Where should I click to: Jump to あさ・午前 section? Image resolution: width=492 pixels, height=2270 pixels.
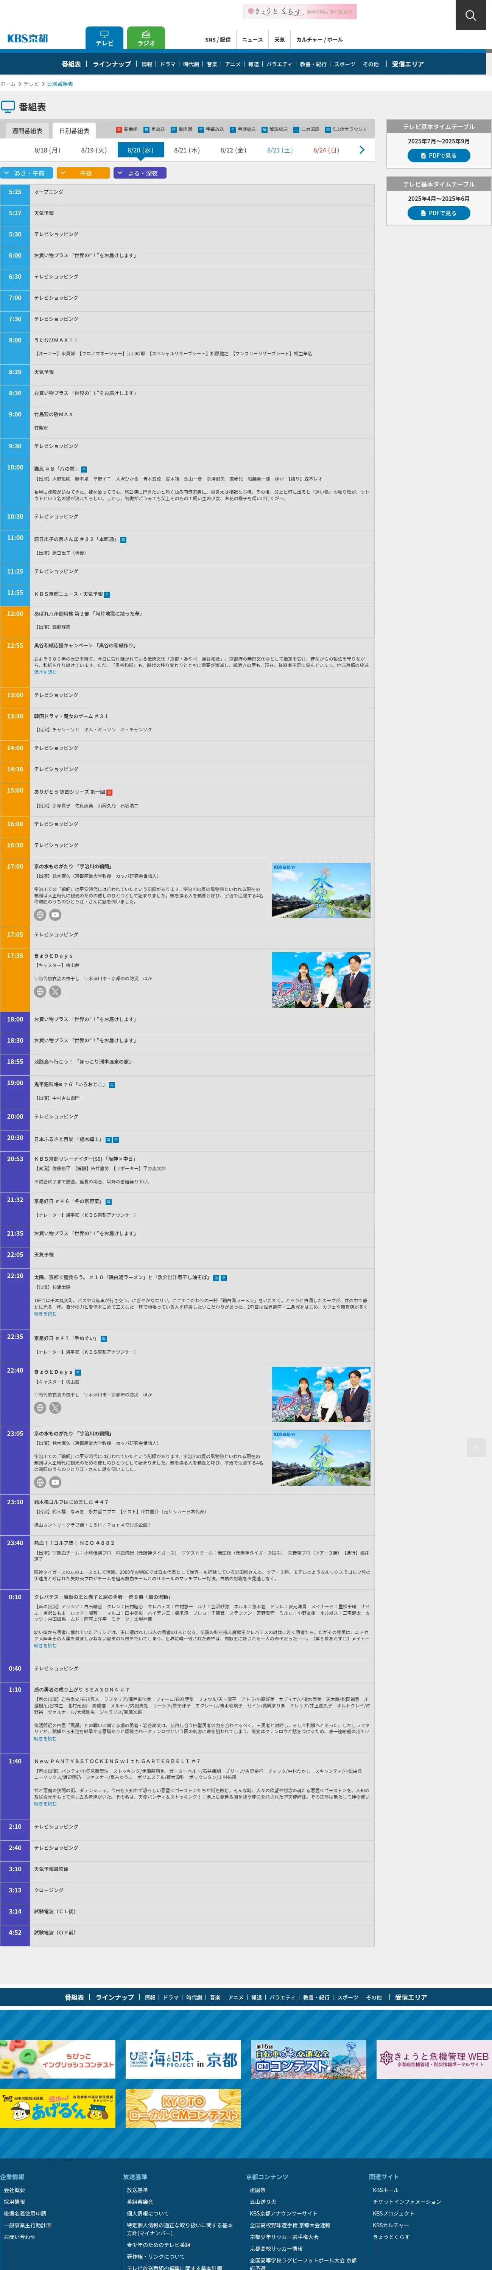coord(27,173)
